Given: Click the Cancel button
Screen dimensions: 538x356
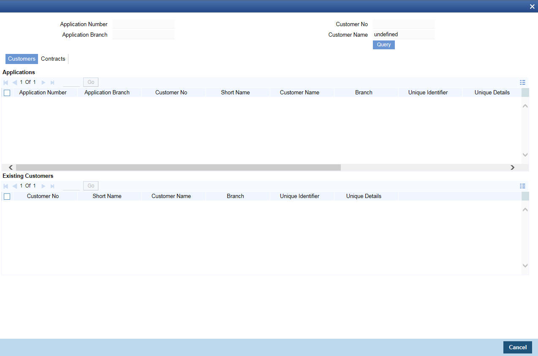Looking at the screenshot, I should [x=518, y=347].
